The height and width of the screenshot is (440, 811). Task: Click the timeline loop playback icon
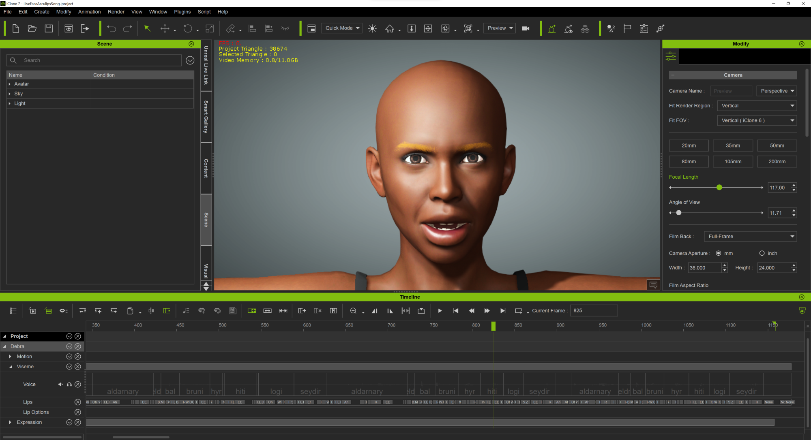click(x=518, y=311)
